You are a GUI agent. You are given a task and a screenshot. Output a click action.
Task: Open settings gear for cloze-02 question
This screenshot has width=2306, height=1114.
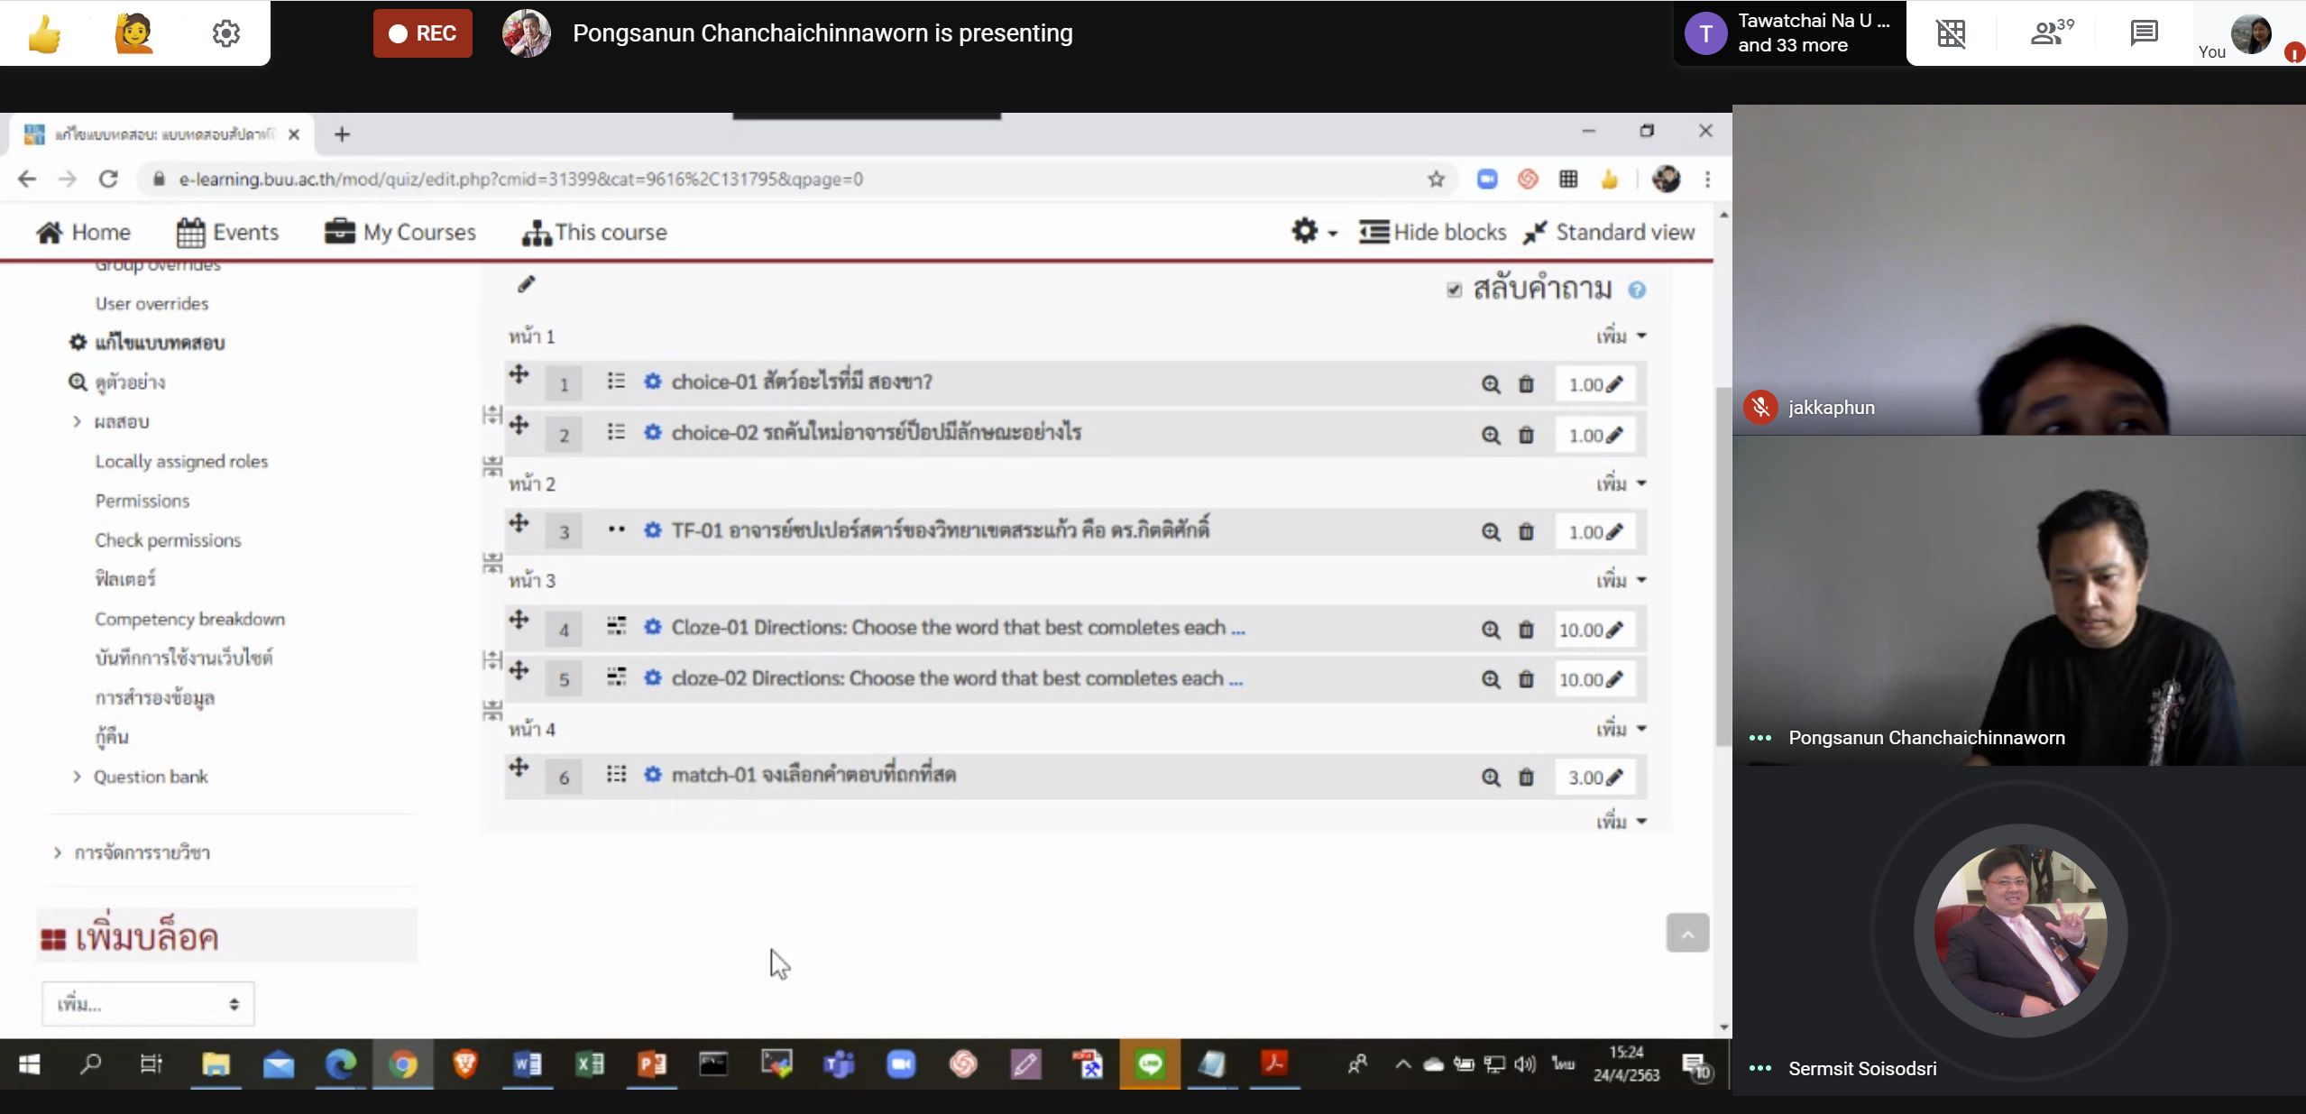pyautogui.click(x=653, y=677)
